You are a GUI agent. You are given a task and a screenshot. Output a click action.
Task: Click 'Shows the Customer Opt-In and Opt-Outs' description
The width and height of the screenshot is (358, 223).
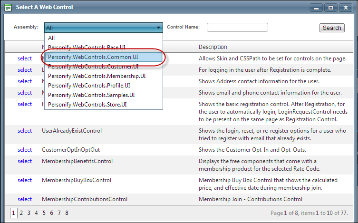pos(252,150)
